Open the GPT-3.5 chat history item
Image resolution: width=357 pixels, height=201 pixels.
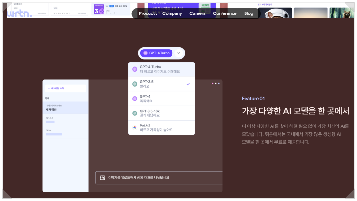coord(65,120)
